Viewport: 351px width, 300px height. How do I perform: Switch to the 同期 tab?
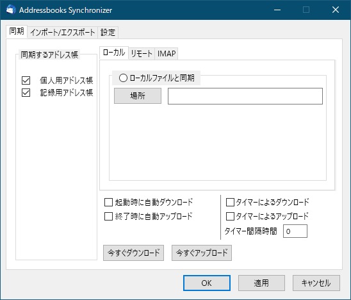coord(17,31)
